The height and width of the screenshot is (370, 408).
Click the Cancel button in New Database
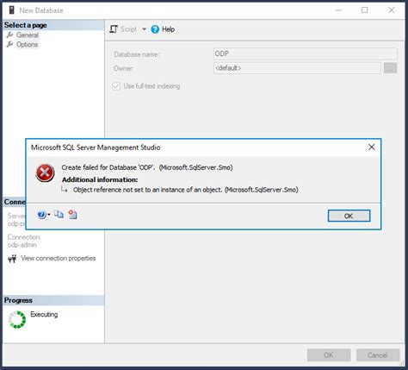[x=378, y=355]
